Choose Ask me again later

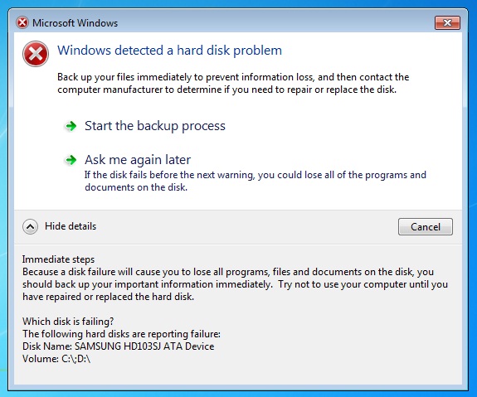[138, 160]
